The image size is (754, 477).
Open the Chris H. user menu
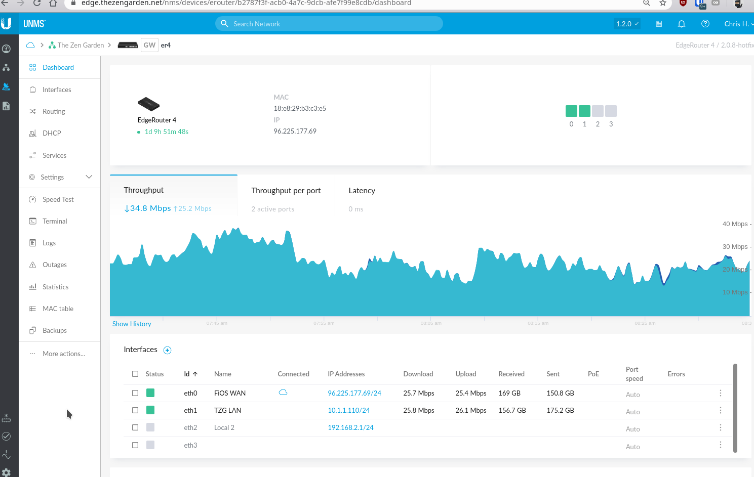click(738, 24)
